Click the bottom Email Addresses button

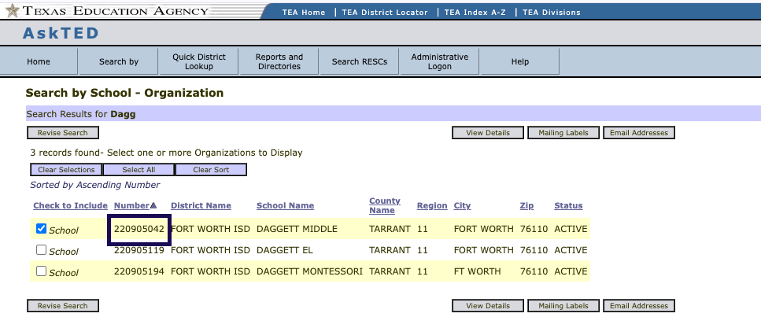pyautogui.click(x=639, y=306)
